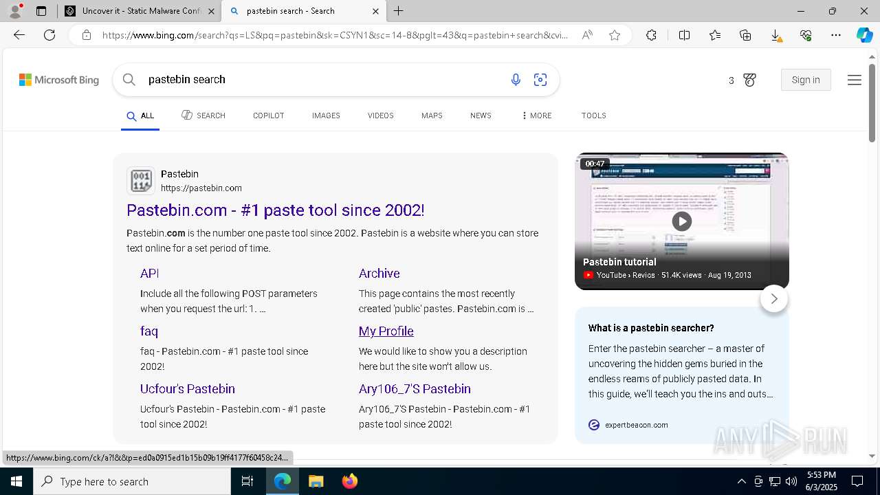Viewport: 880px width, 495px height.
Task: Open What is a pastebin searcher heading
Action: coord(651,328)
